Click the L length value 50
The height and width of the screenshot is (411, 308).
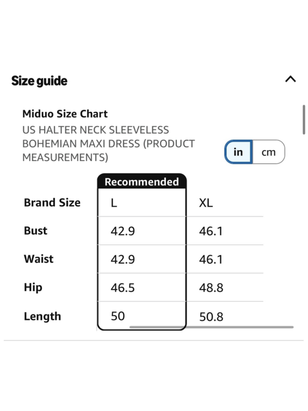click(118, 316)
